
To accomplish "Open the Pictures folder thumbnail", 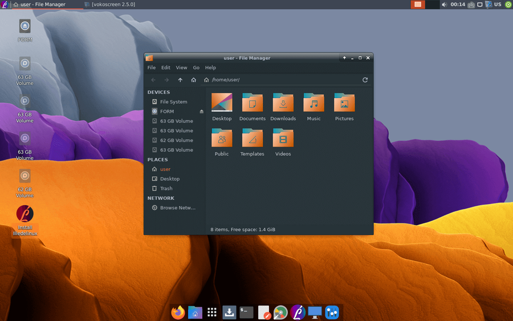I will pos(344,103).
